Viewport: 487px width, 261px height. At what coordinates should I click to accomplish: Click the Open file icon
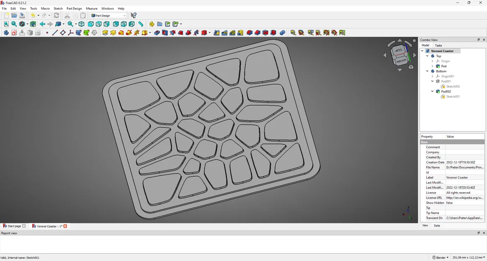point(14,15)
